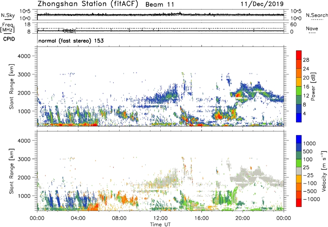Click '-500' tick on velocity colorbar
Viewport: 328px width, 227px height.
click(x=310, y=191)
